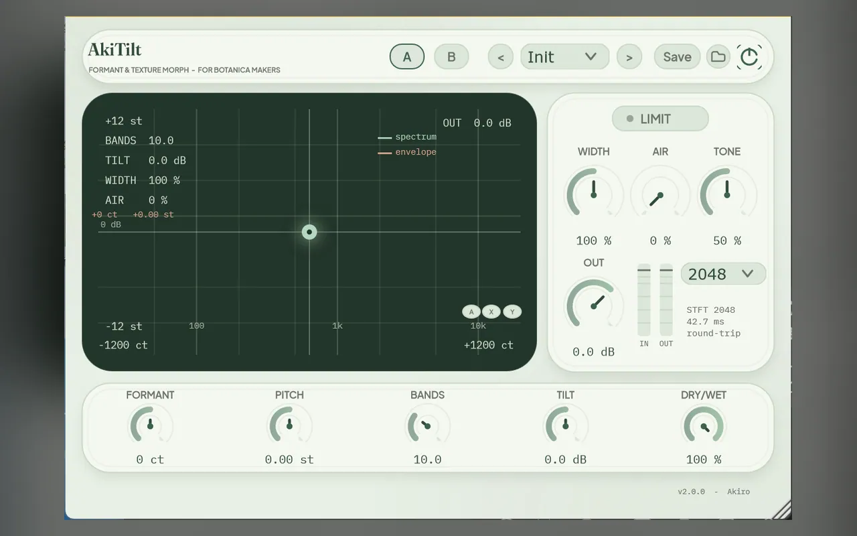Click the envelope legend entry
Image resolution: width=857 pixels, height=536 pixels.
click(407, 152)
